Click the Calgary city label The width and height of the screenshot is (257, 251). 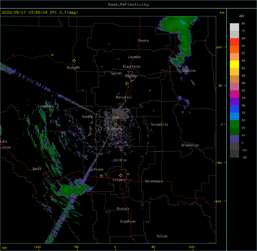click(x=119, y=180)
